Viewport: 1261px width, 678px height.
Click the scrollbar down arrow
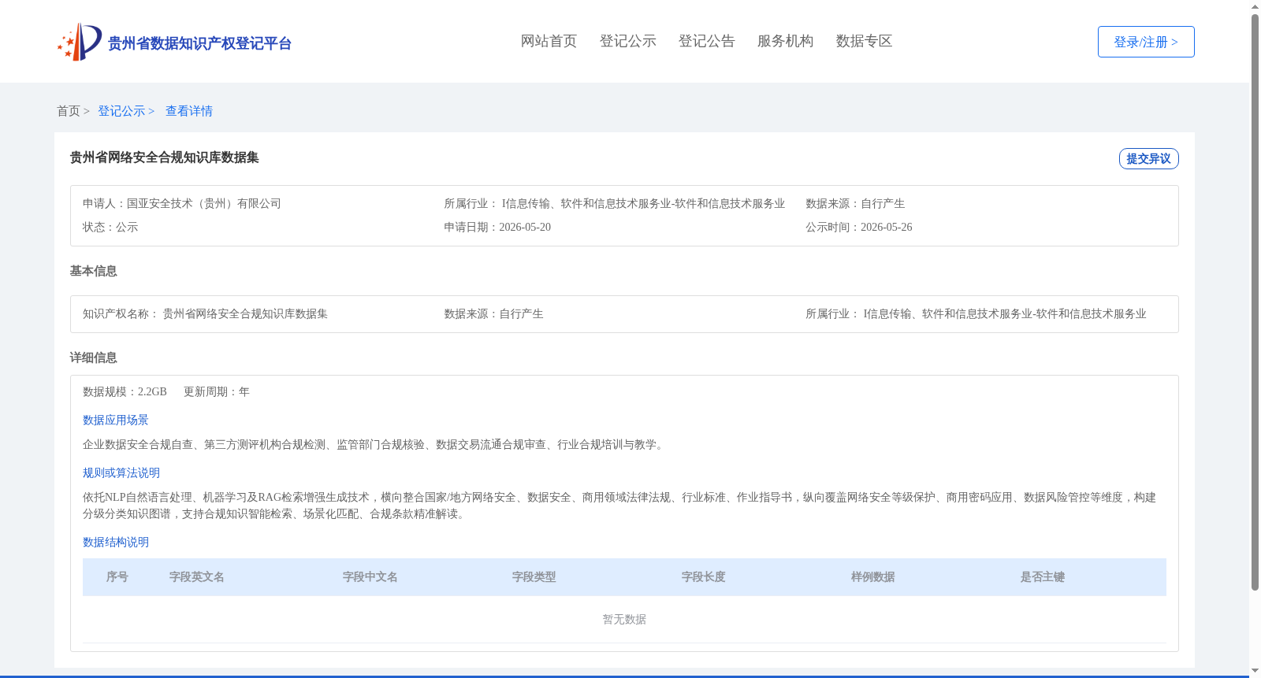tap(1255, 672)
